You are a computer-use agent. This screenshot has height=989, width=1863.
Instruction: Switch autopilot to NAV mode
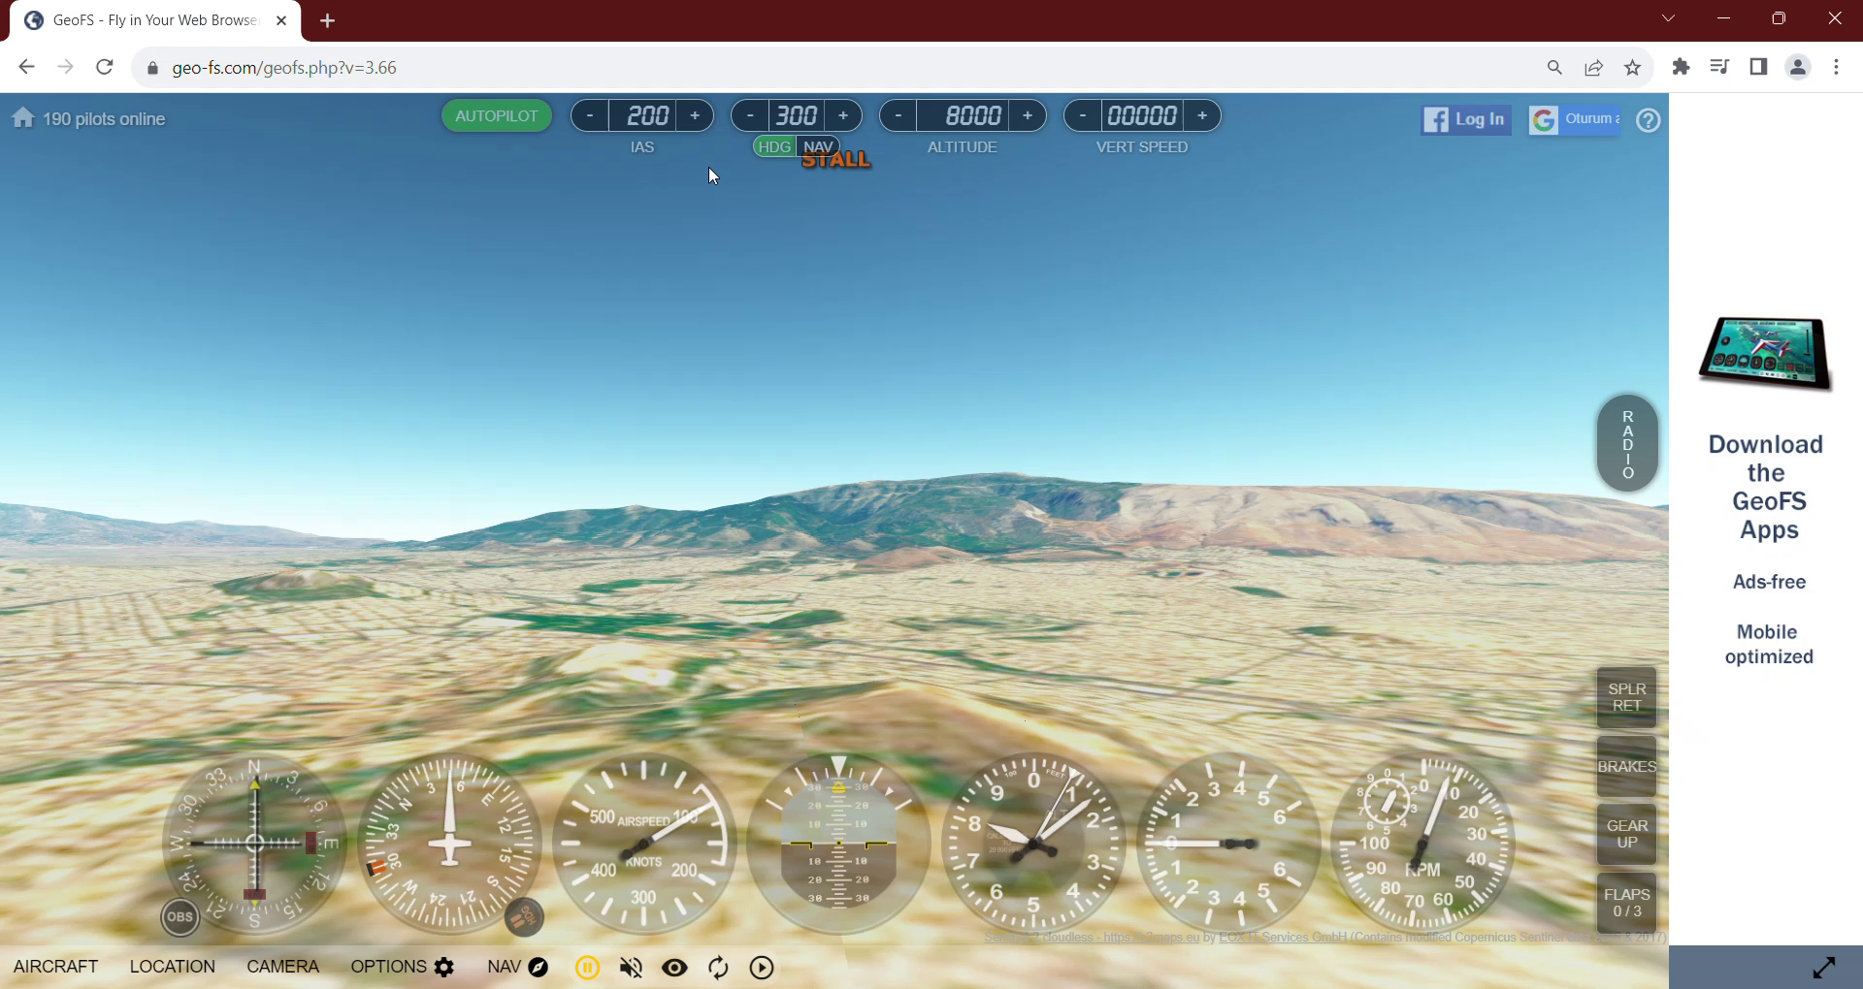pyautogui.click(x=819, y=146)
